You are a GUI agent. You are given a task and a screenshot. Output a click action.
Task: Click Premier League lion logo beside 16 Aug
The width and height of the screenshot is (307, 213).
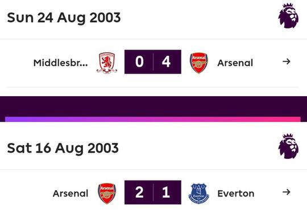[x=288, y=146]
